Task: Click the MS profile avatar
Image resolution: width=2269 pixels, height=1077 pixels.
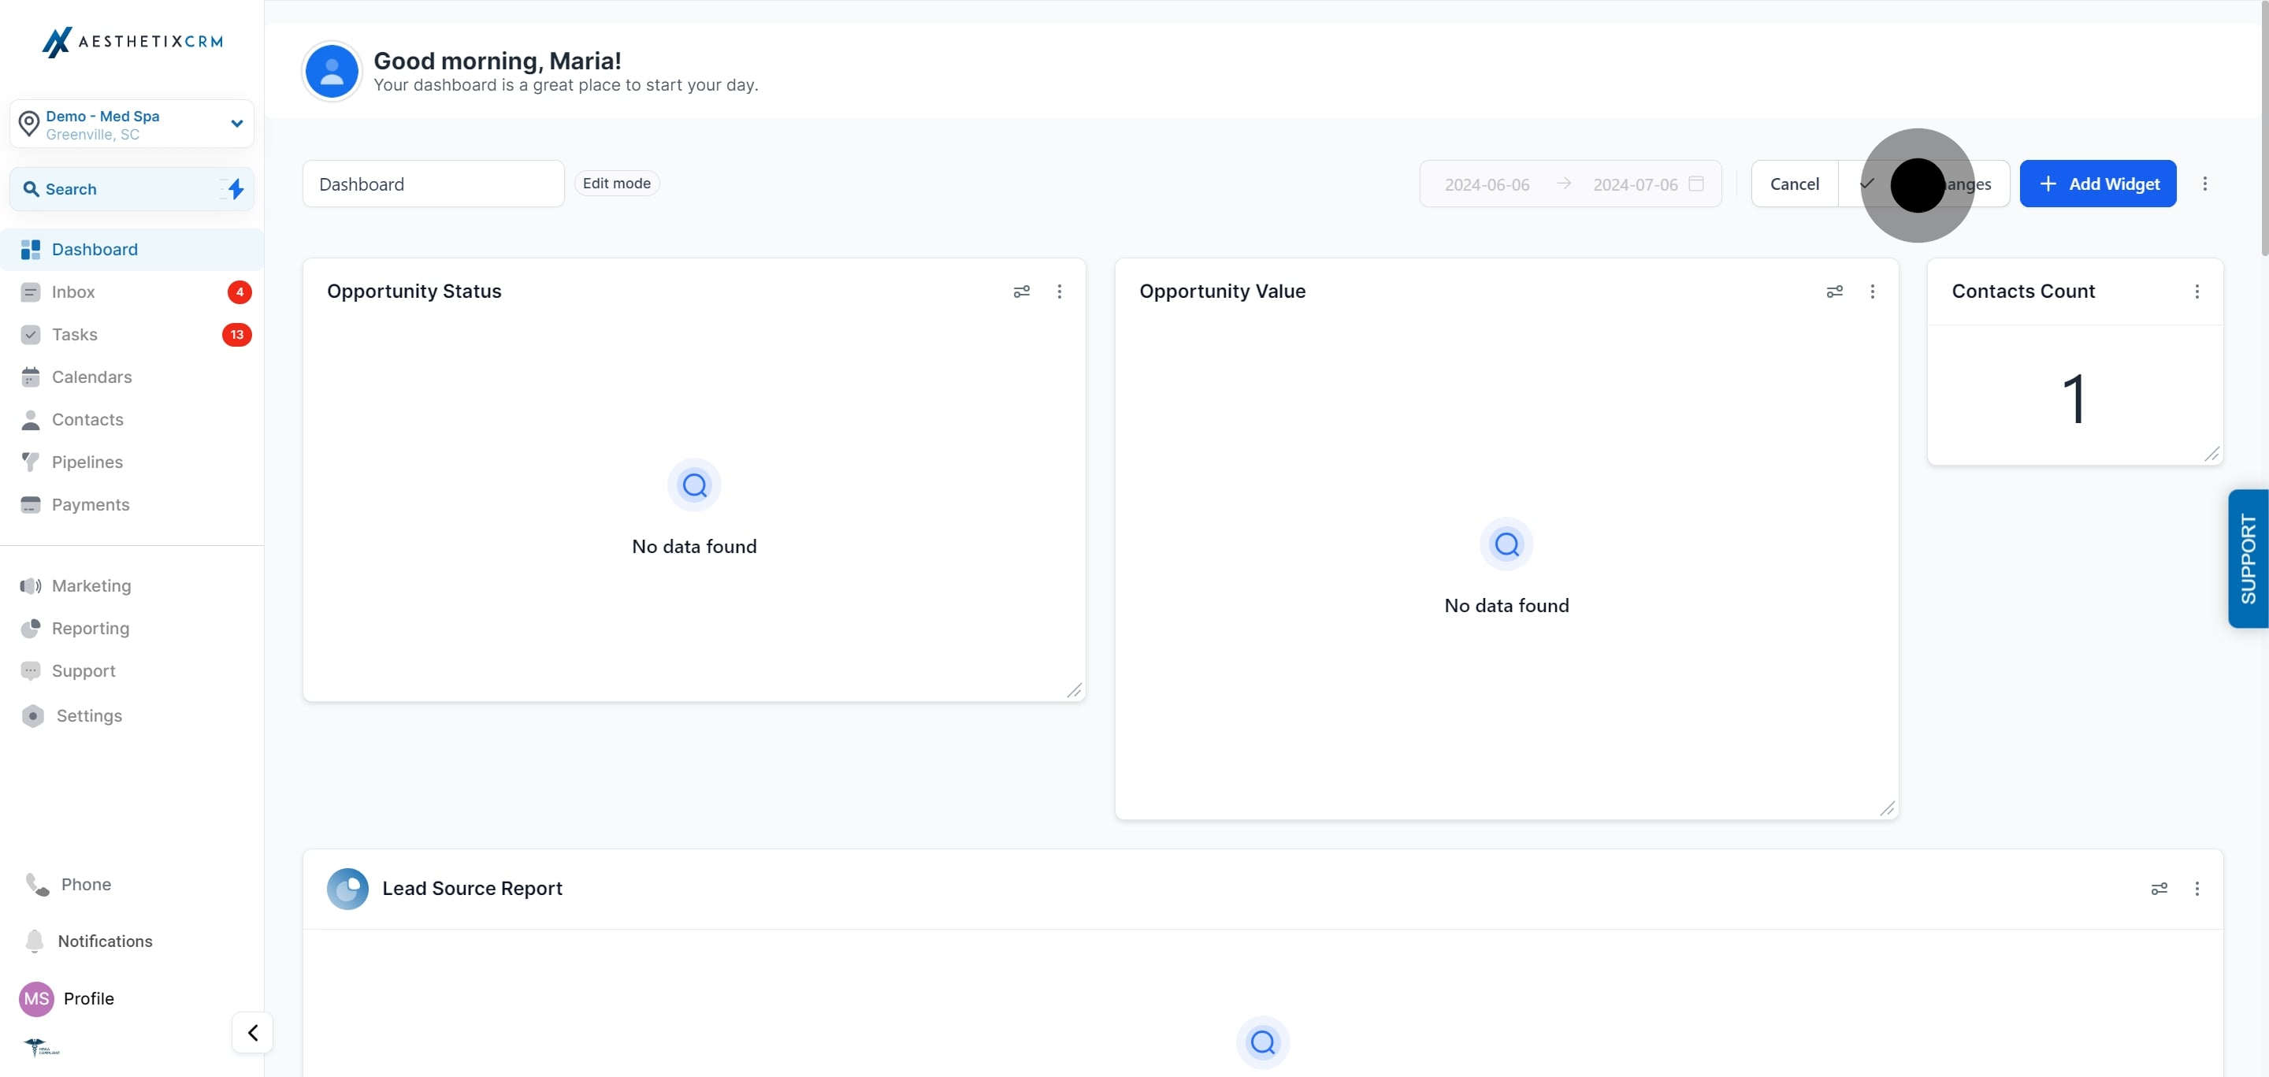Action: [36, 997]
